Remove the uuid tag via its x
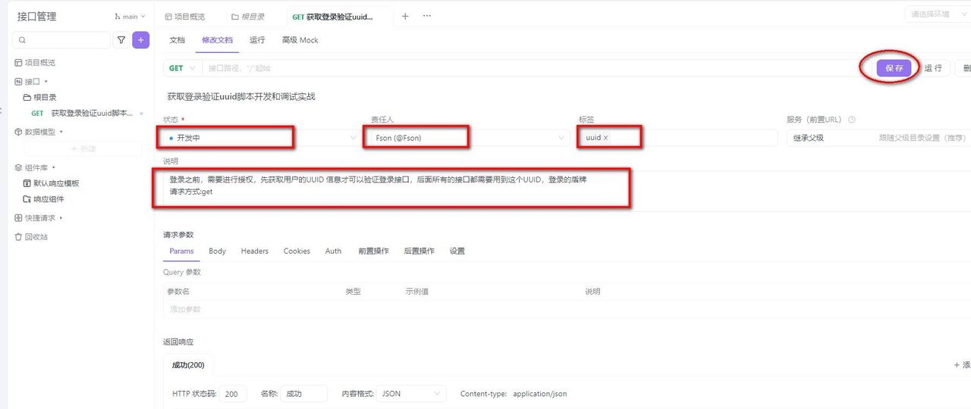 click(x=605, y=138)
